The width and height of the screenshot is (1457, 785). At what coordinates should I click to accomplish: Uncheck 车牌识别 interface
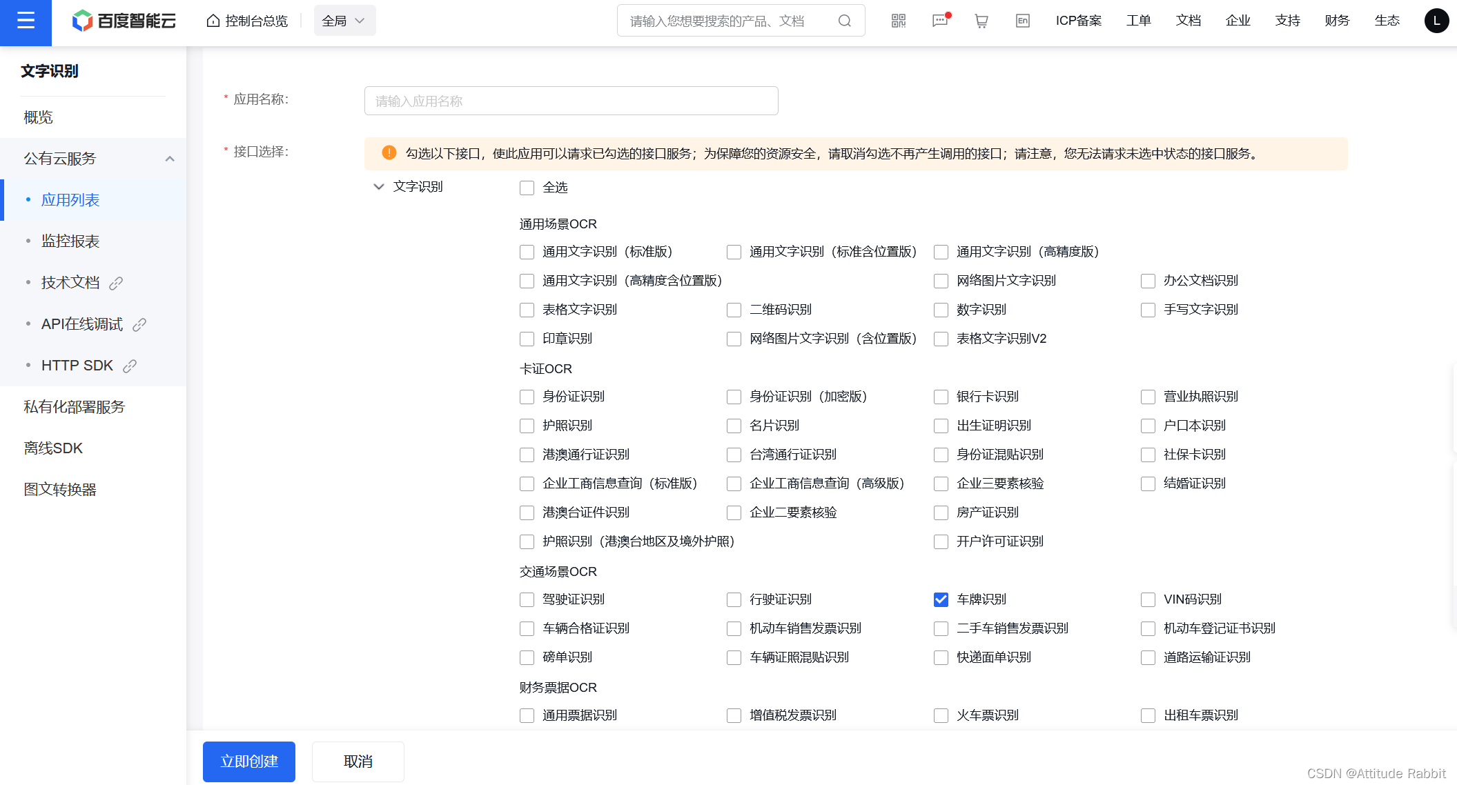click(940, 599)
